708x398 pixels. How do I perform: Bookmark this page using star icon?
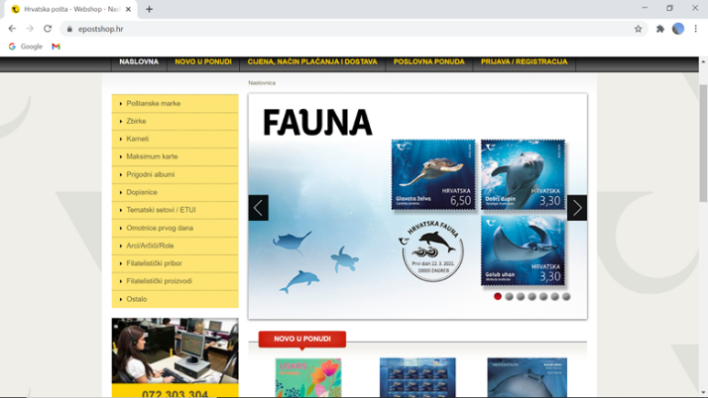[639, 29]
